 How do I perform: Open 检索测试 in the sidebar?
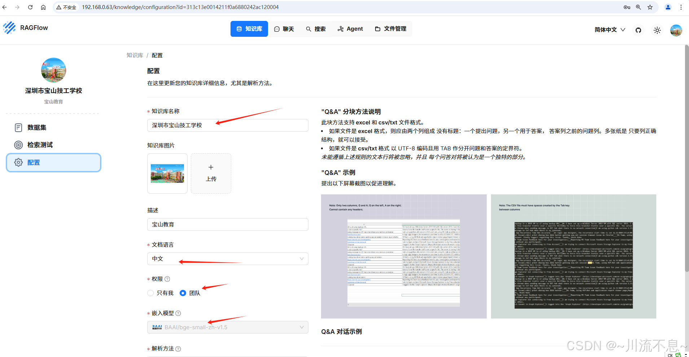pyautogui.click(x=53, y=145)
